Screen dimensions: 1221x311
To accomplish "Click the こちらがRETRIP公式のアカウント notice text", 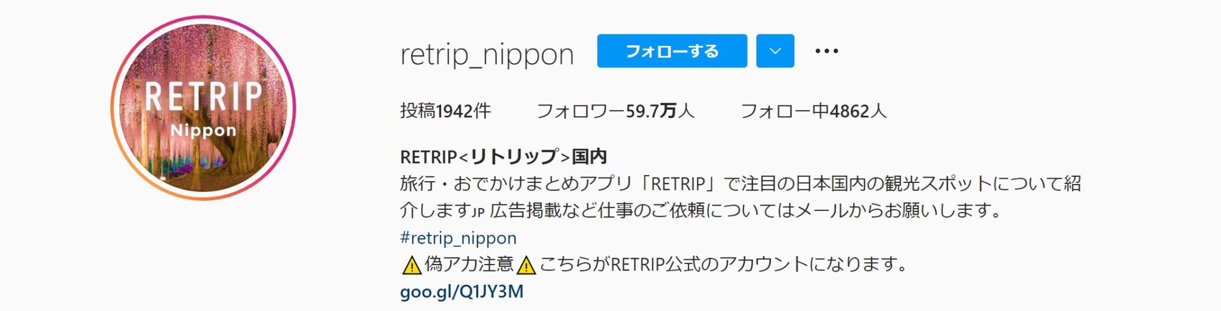I will (723, 264).
